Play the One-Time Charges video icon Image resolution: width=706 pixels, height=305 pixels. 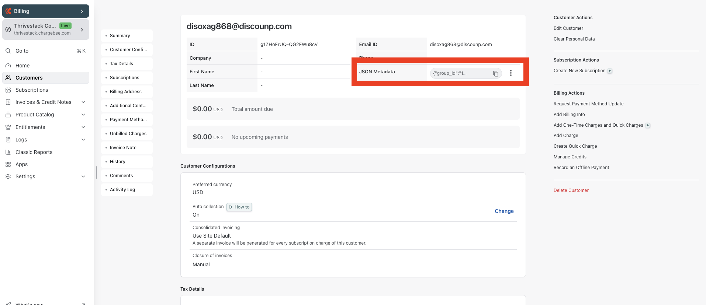pos(648,125)
